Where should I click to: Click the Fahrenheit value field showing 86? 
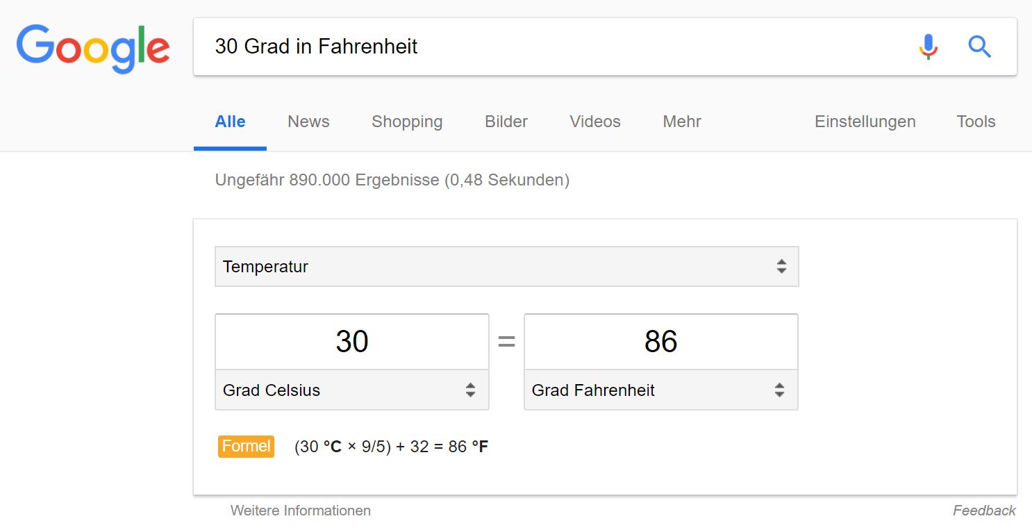pyautogui.click(x=660, y=342)
